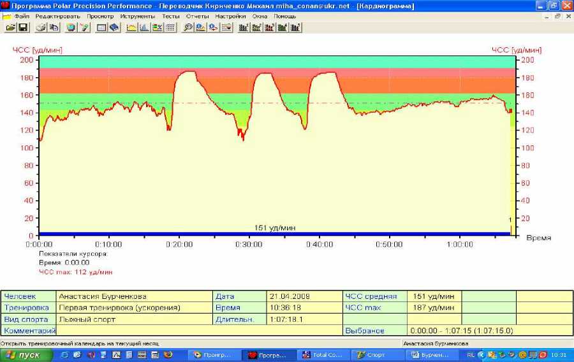574x362 pixels.
Task: Open the Настройки menu
Action: [230, 16]
